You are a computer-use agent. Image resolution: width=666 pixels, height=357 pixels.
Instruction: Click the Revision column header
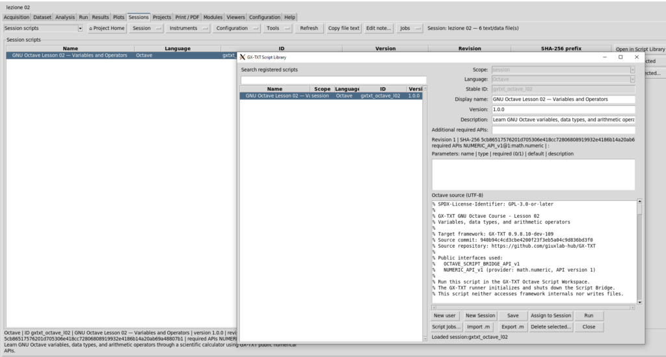[470, 49]
